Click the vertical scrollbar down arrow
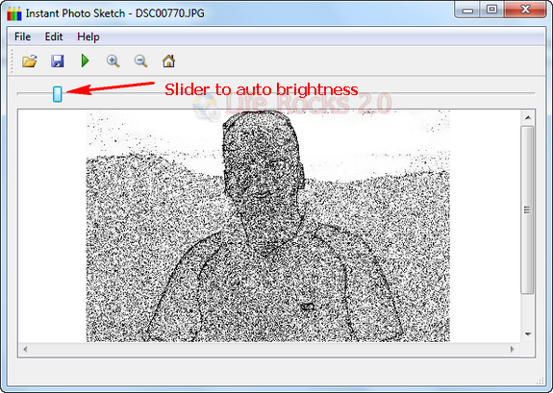The image size is (553, 393). coord(528,333)
